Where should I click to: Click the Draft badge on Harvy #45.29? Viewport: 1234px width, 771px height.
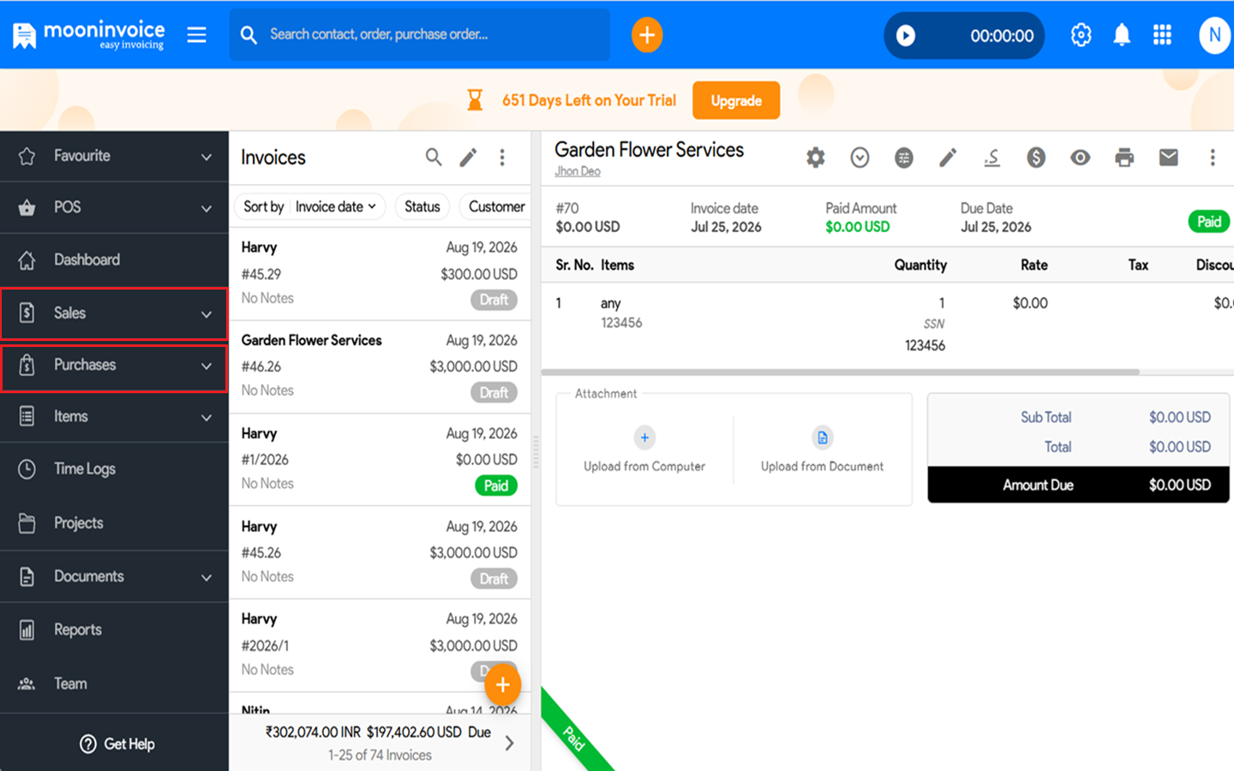[x=494, y=300]
